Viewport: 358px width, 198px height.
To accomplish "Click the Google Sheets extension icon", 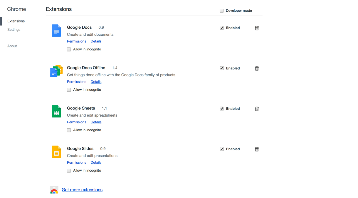I will (56, 111).
